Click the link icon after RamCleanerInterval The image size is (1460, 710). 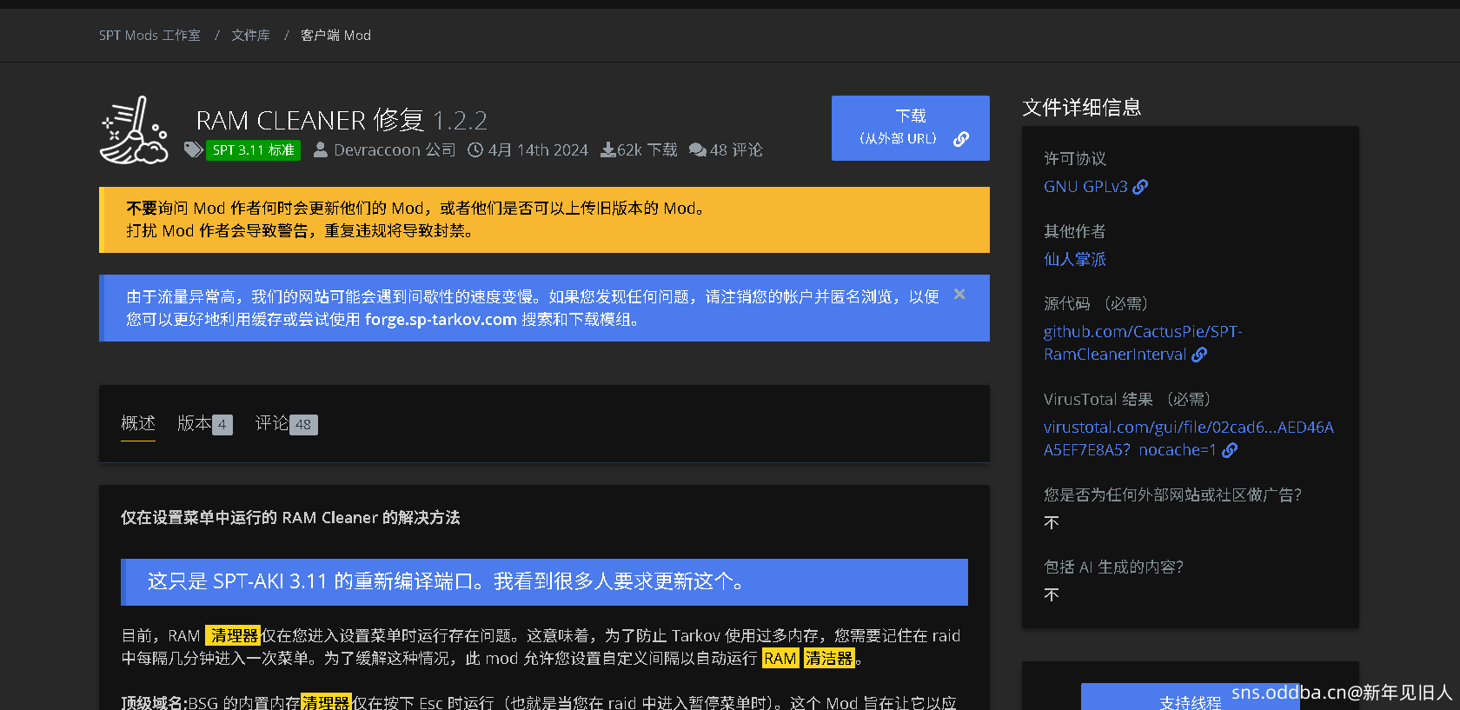point(1199,354)
